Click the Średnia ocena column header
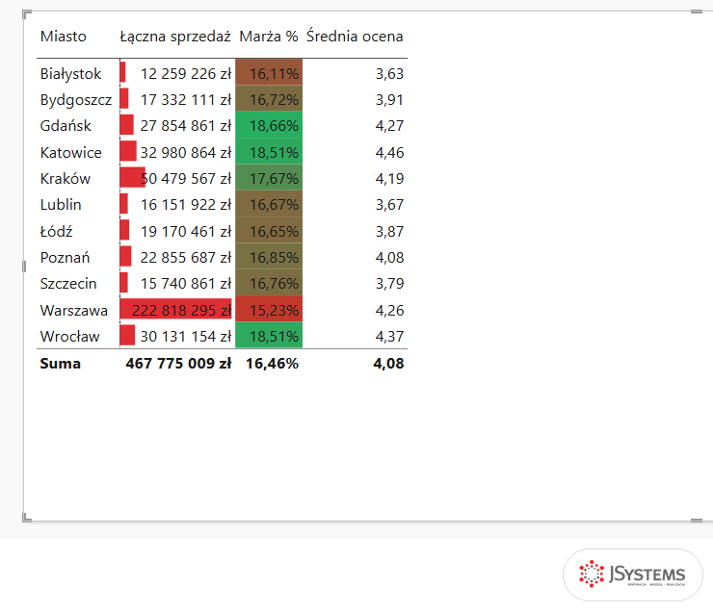Viewport: 713px width, 611px height. point(355,36)
